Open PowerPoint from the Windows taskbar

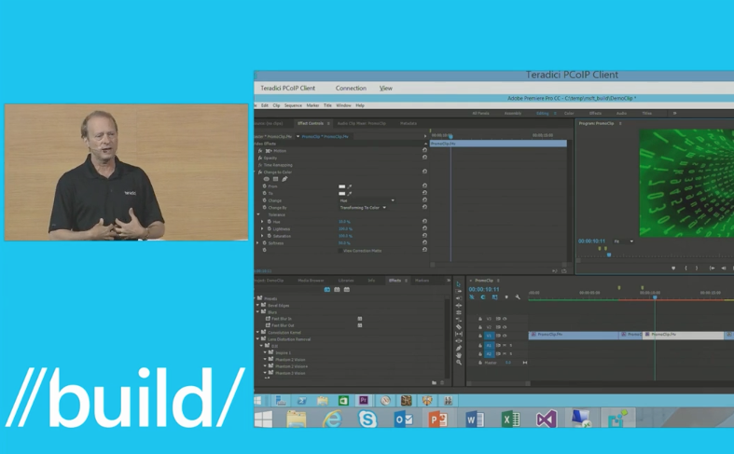click(x=437, y=420)
